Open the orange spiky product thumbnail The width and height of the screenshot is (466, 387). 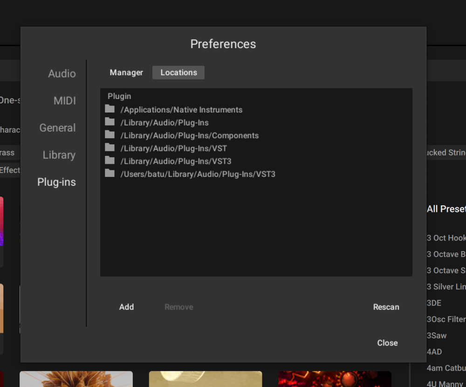click(76, 379)
